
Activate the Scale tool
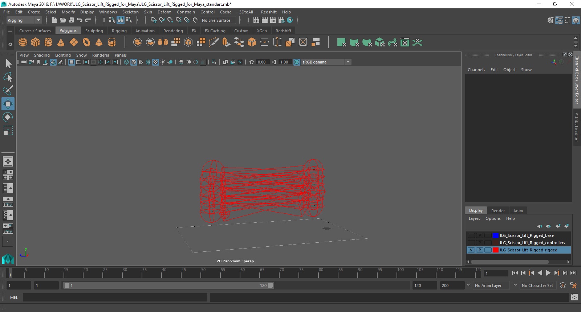[8, 131]
